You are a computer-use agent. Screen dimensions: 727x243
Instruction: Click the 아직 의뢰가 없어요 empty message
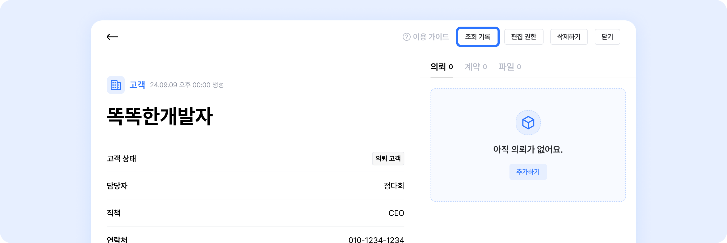pos(528,149)
